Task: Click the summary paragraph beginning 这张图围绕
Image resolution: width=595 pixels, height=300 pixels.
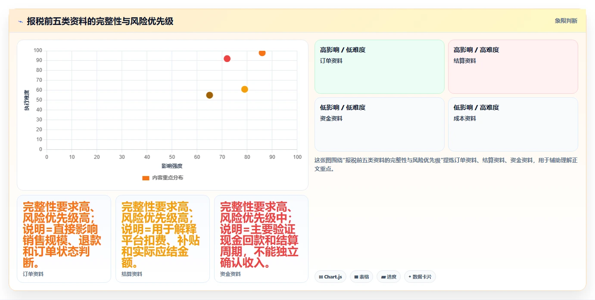Action: pos(446,164)
